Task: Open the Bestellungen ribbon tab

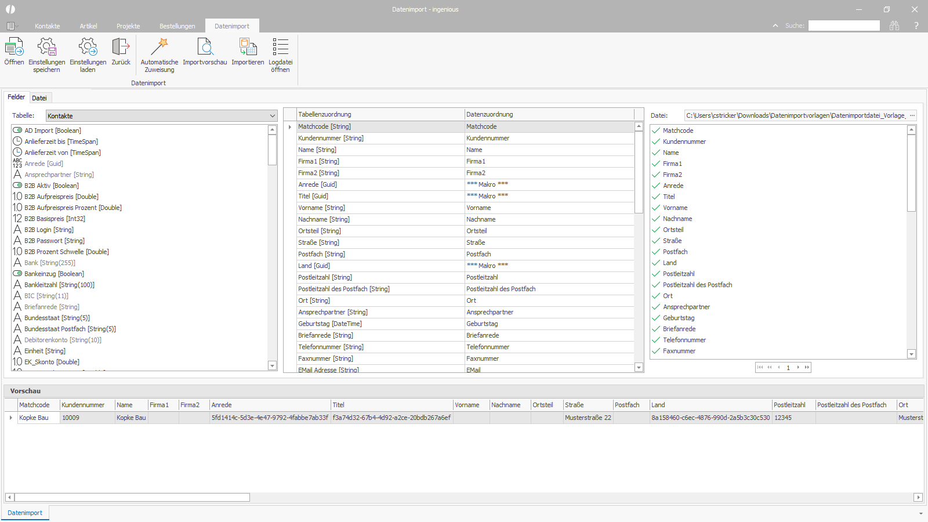Action: tap(177, 26)
